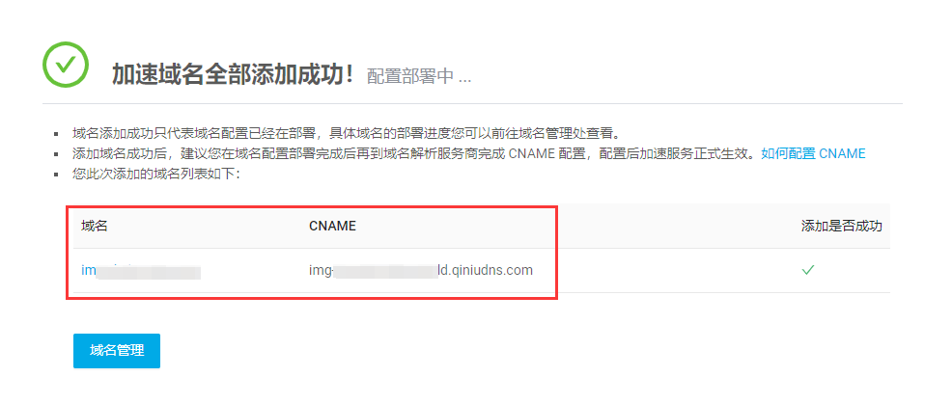Click the bullet marker before 添加域名成功后

click(x=56, y=155)
